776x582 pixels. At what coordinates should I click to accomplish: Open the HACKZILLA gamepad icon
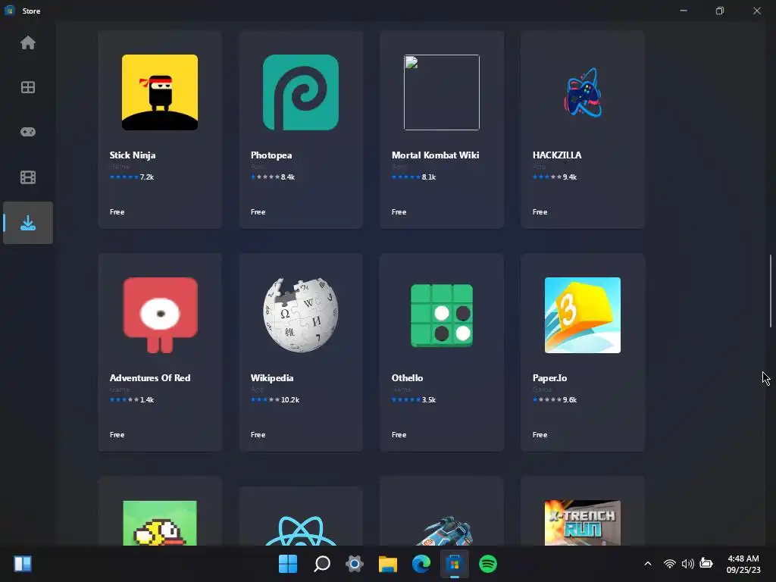tap(583, 92)
